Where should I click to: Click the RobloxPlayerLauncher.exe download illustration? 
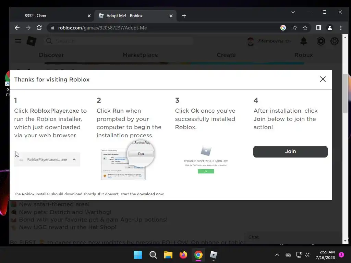47,160
